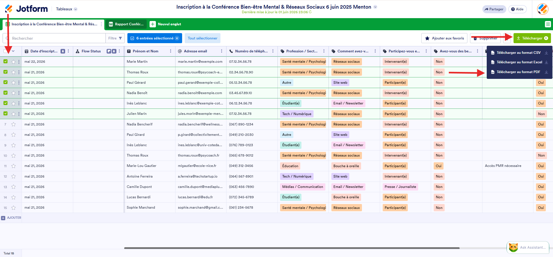553x257 pixels.
Task: Click AJOUTER to add a row
Action: click(x=11, y=218)
